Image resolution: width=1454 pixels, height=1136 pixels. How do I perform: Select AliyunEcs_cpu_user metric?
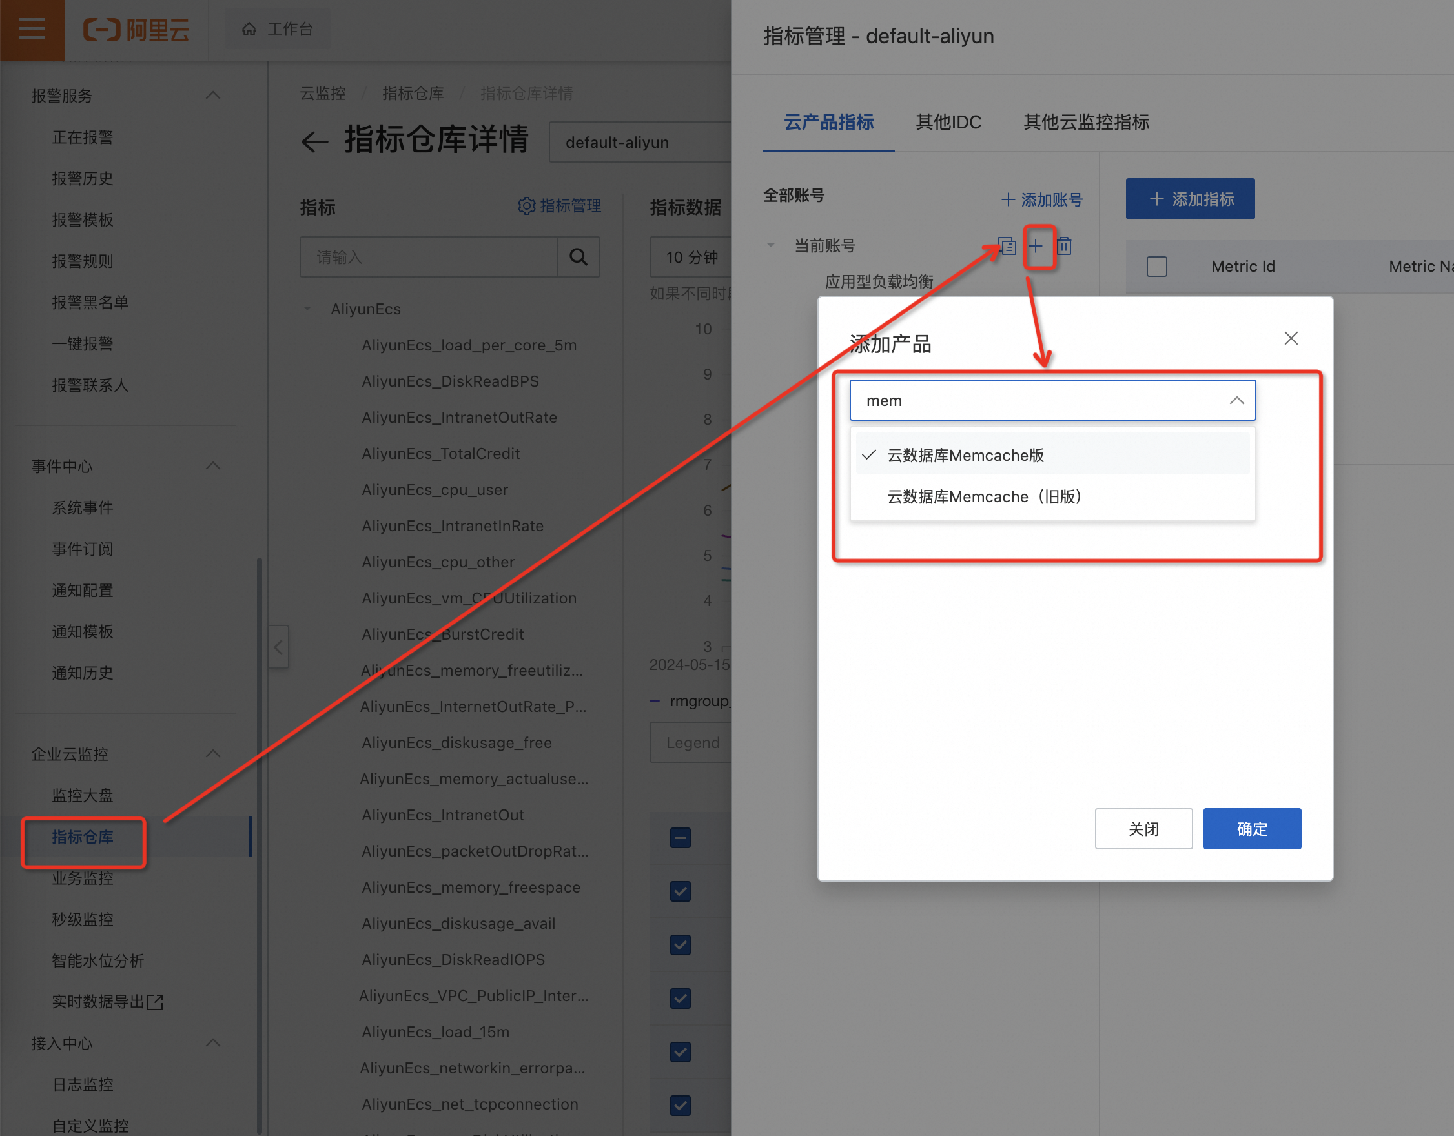(434, 489)
